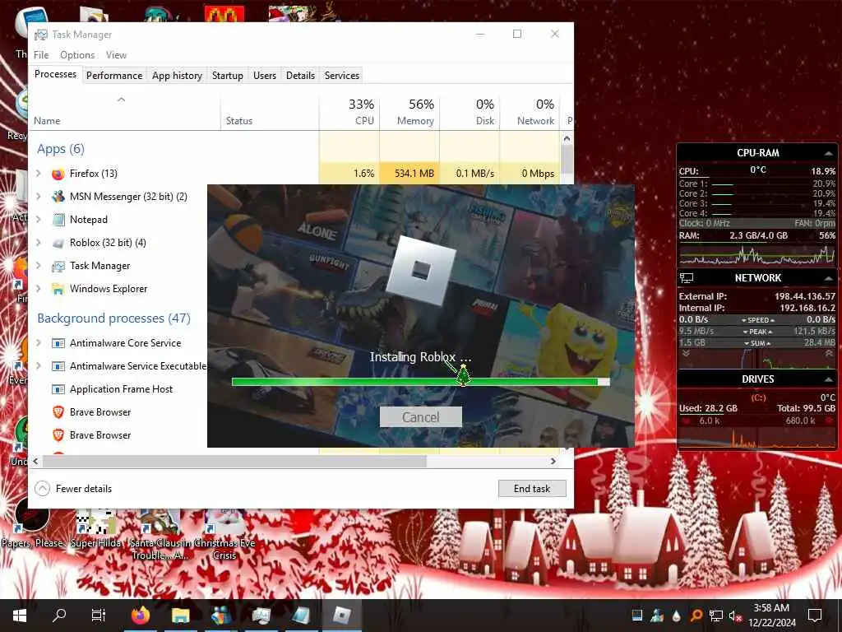Open Firefox from the taskbar
The width and height of the screenshot is (842, 632).
(141, 616)
